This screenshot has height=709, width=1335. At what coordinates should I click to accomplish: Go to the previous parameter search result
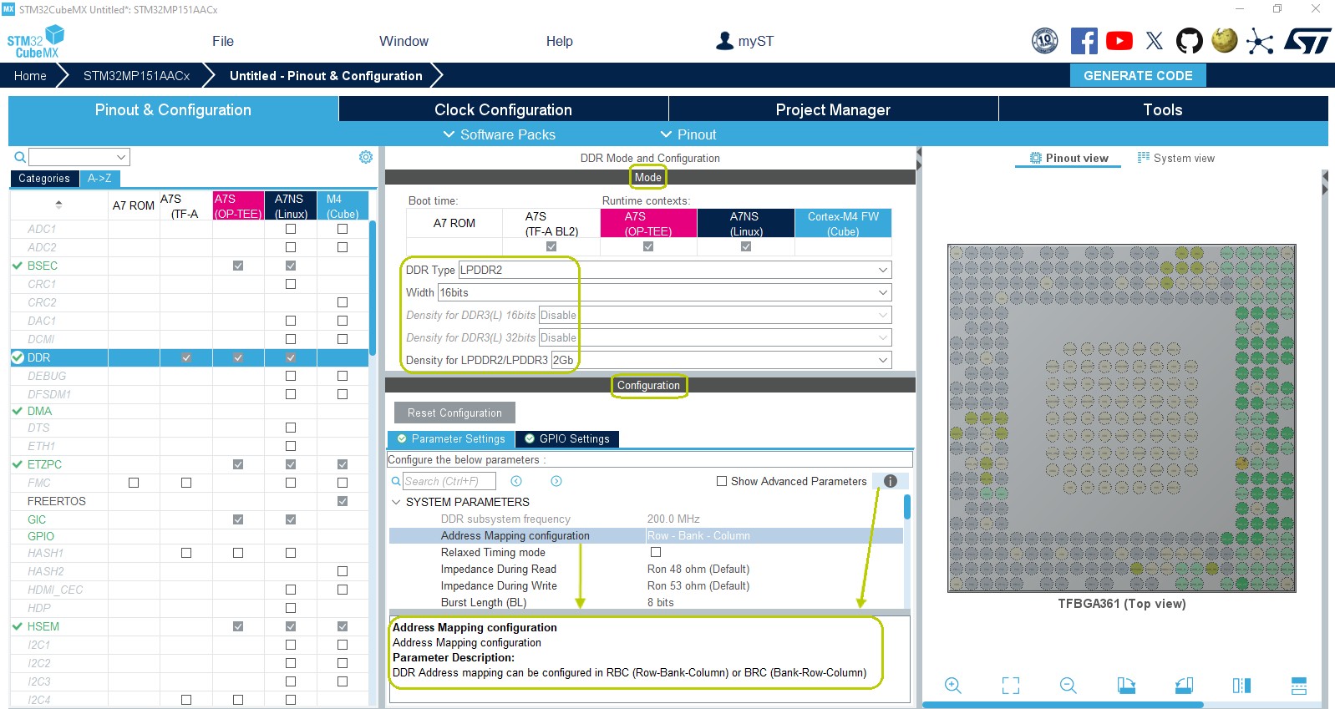516,481
